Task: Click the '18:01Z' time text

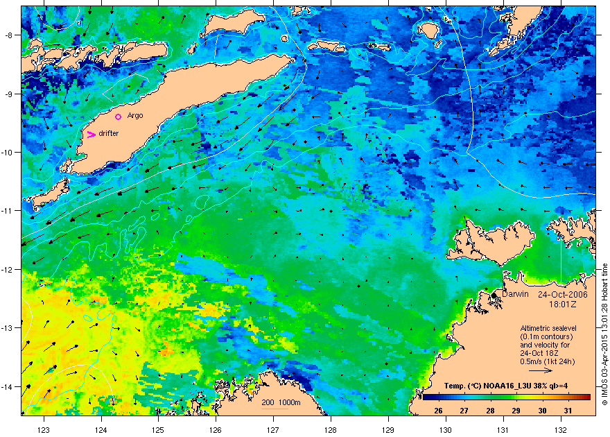Action: tap(563, 304)
